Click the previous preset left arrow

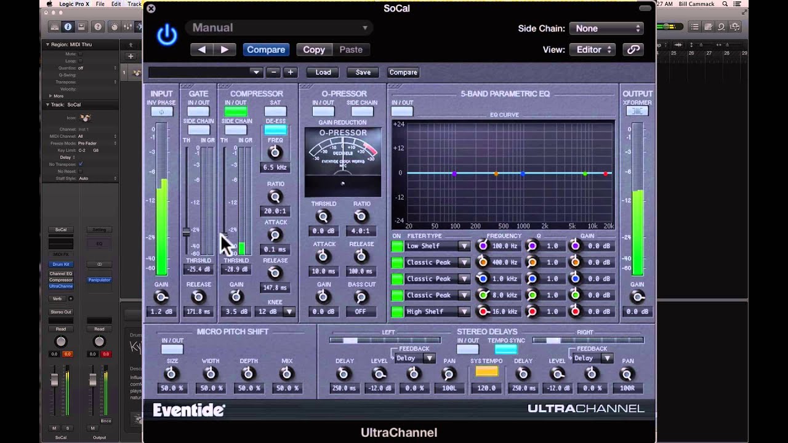coord(202,50)
